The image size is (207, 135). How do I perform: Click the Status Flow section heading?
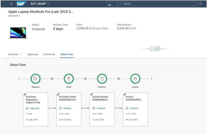18,65
